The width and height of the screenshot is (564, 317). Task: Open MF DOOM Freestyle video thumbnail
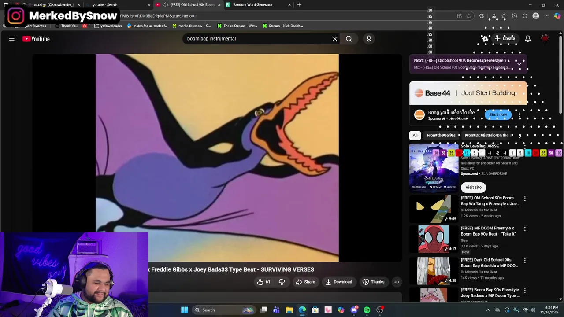pos(434,239)
